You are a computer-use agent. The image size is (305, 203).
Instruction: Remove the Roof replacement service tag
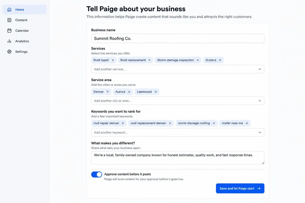(x=149, y=60)
